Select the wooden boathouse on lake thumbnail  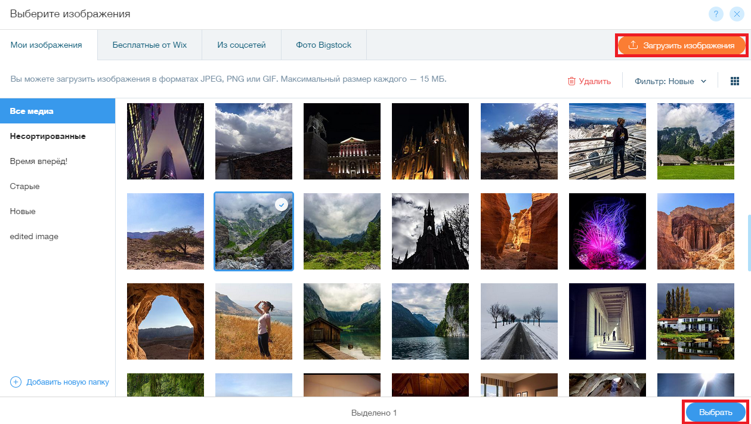point(342,321)
